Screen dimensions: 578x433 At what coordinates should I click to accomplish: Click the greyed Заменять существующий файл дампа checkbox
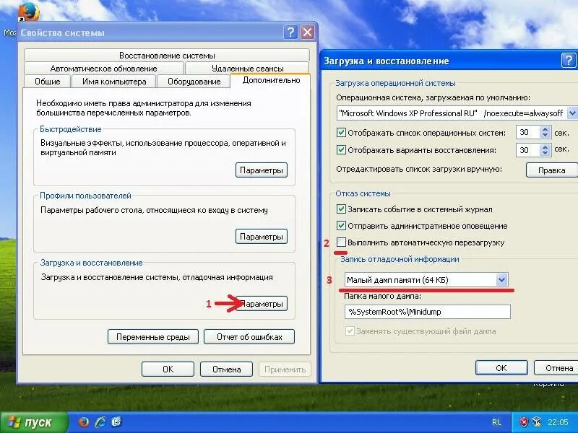pos(350,331)
